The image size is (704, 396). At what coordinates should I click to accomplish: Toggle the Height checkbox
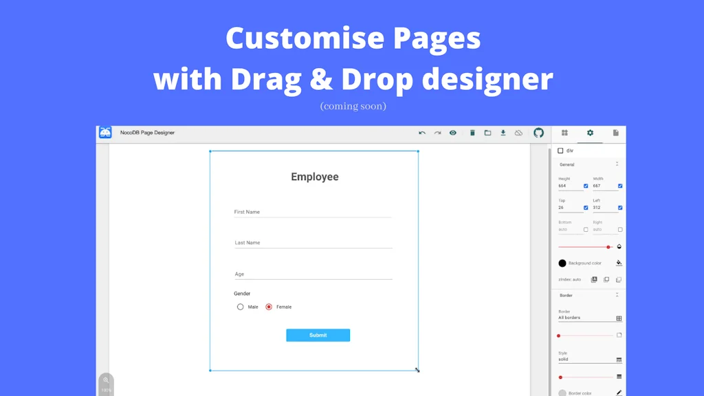[586, 186]
